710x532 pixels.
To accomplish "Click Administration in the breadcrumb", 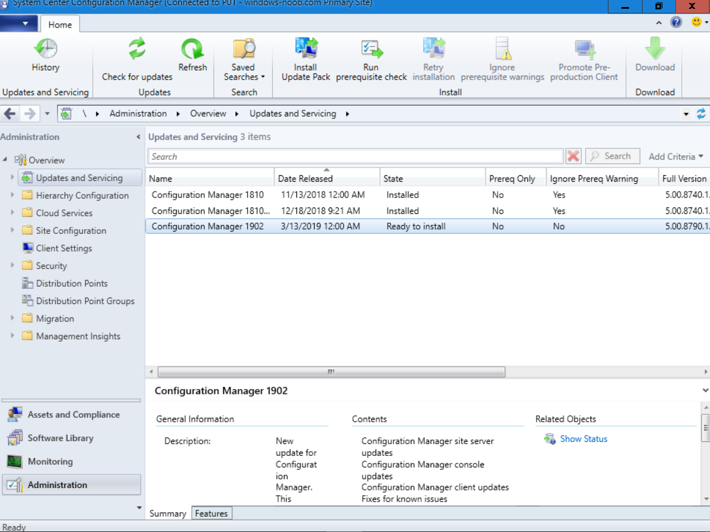I will coord(138,114).
